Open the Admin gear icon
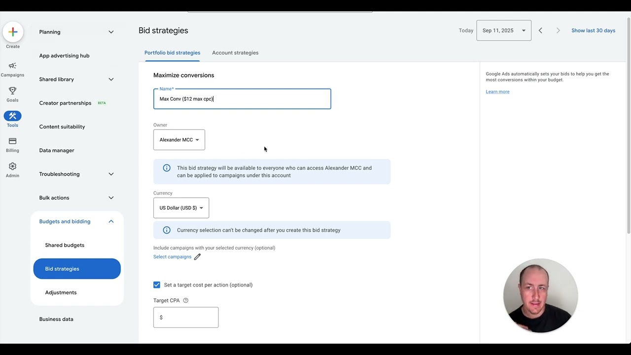The width and height of the screenshot is (631, 355). click(x=12, y=166)
